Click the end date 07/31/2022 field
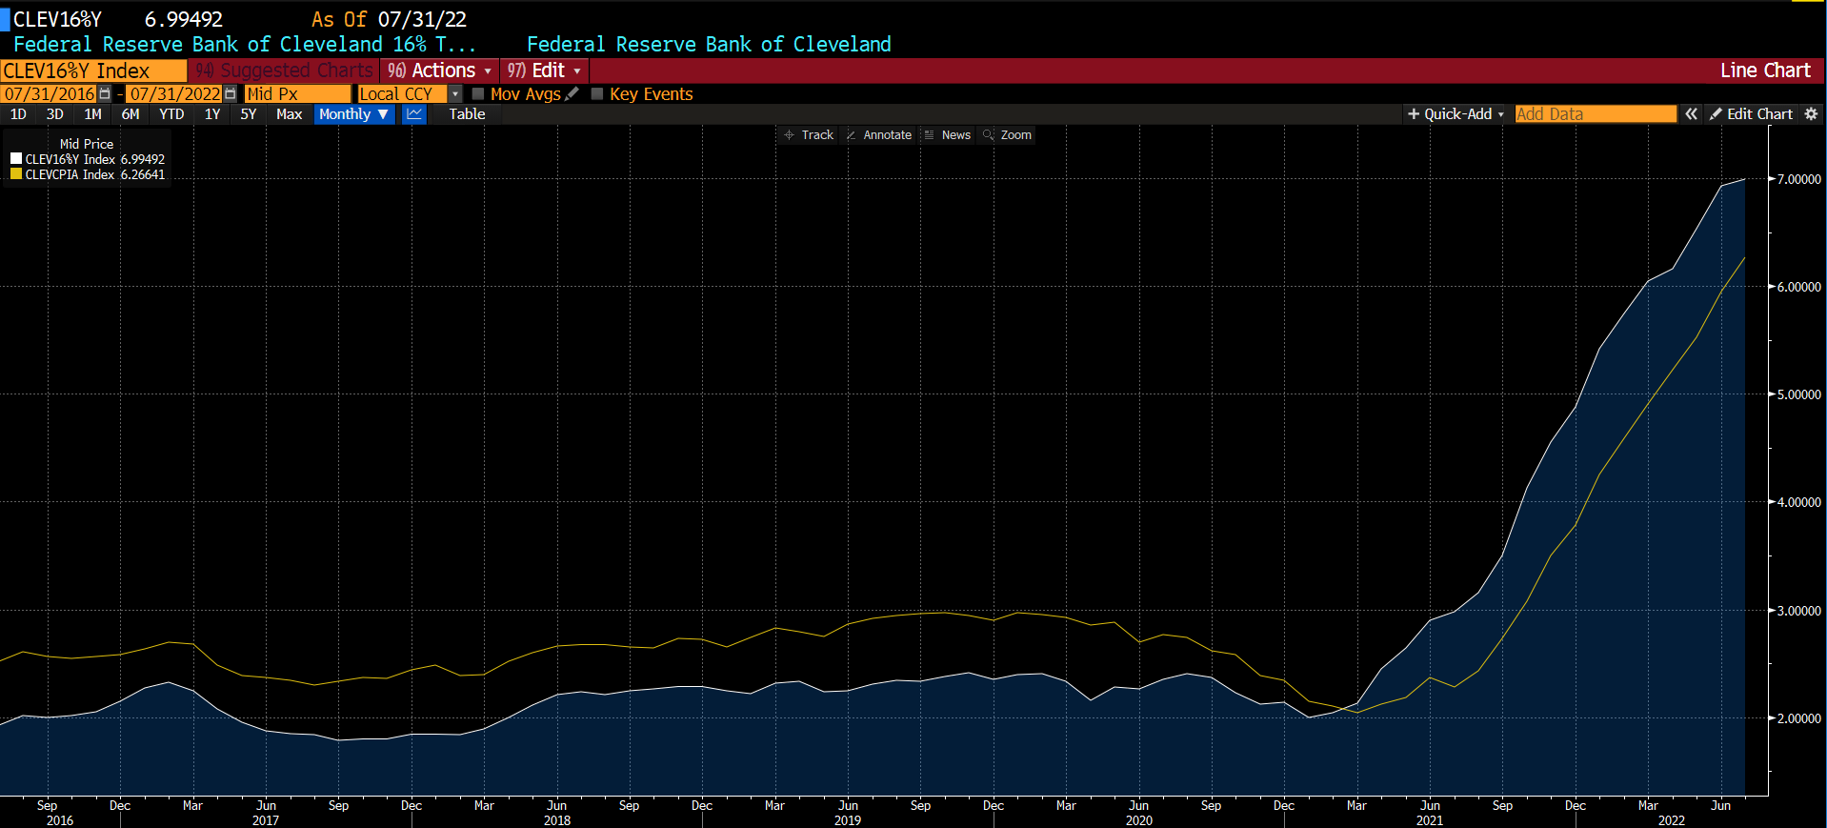Image resolution: width=1827 pixels, height=828 pixels. [x=175, y=93]
